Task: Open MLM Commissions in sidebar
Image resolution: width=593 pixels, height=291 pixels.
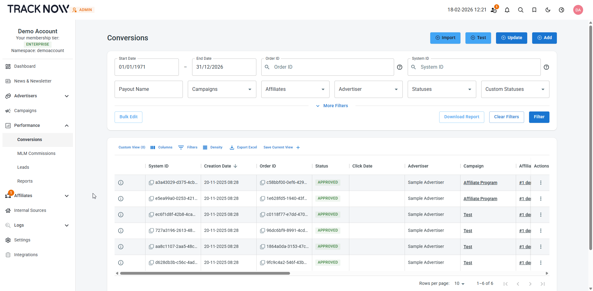Action: (36, 153)
